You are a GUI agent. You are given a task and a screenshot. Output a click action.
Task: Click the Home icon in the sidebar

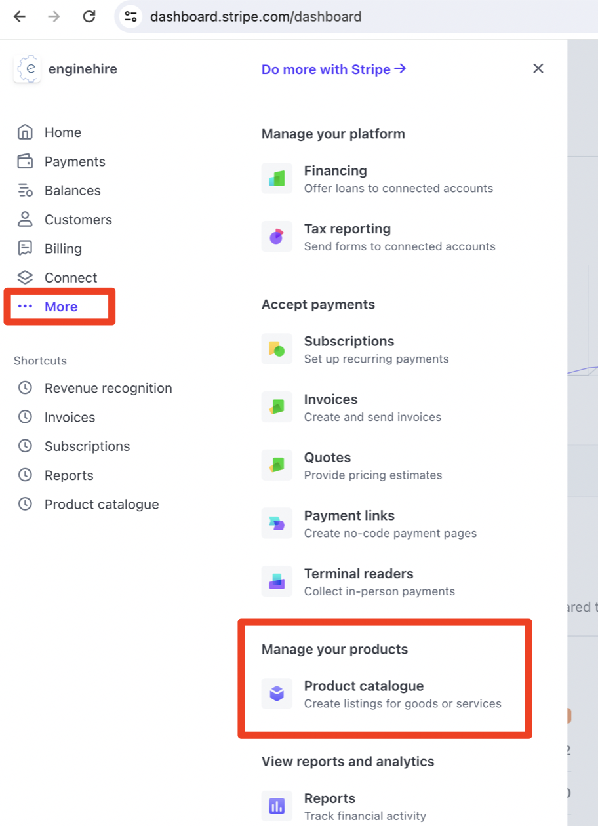tap(25, 132)
